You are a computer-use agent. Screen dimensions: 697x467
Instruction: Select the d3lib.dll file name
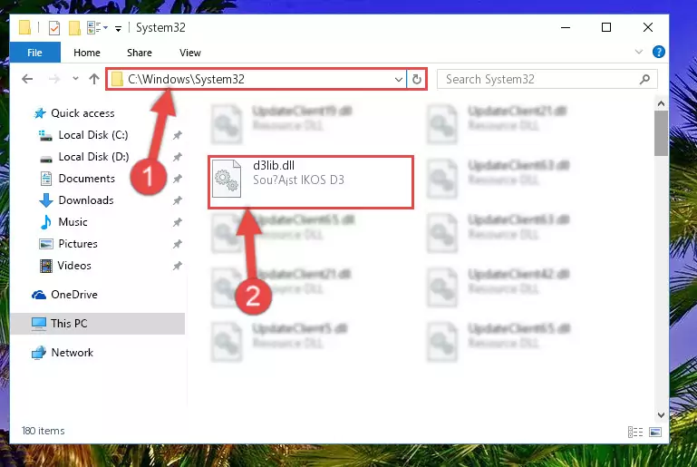[x=274, y=165]
